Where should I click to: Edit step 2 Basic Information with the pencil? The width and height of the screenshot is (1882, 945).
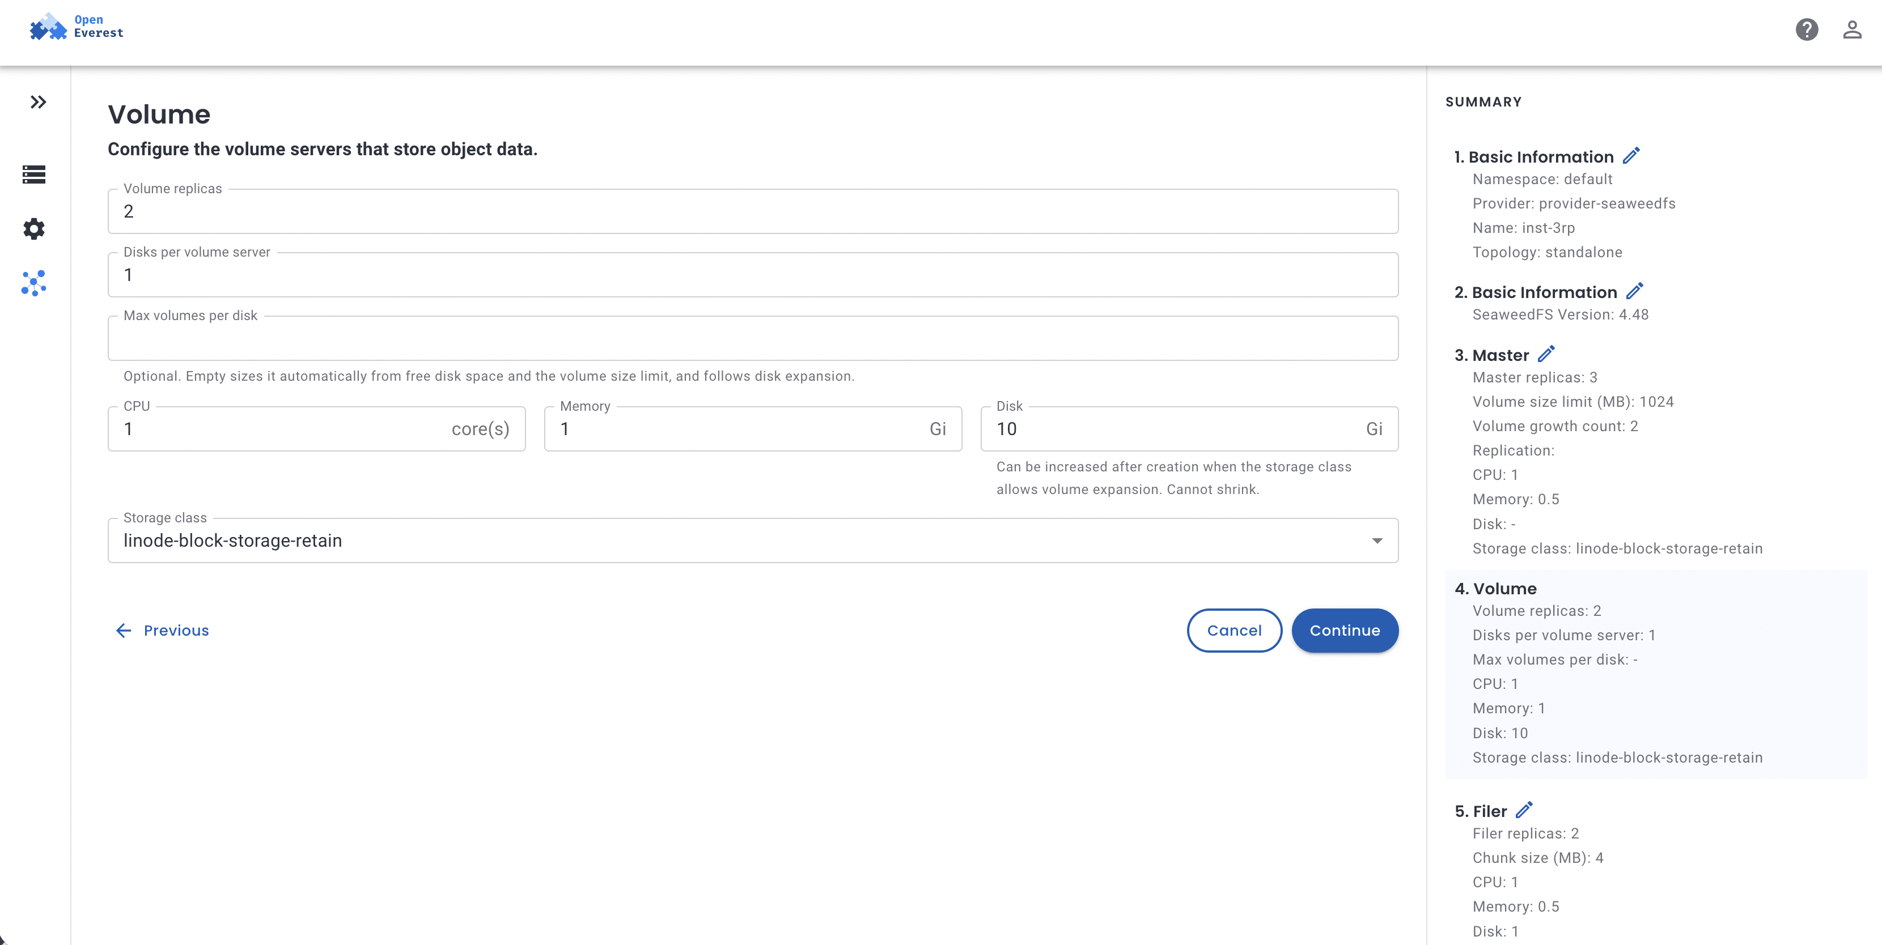[1635, 291]
